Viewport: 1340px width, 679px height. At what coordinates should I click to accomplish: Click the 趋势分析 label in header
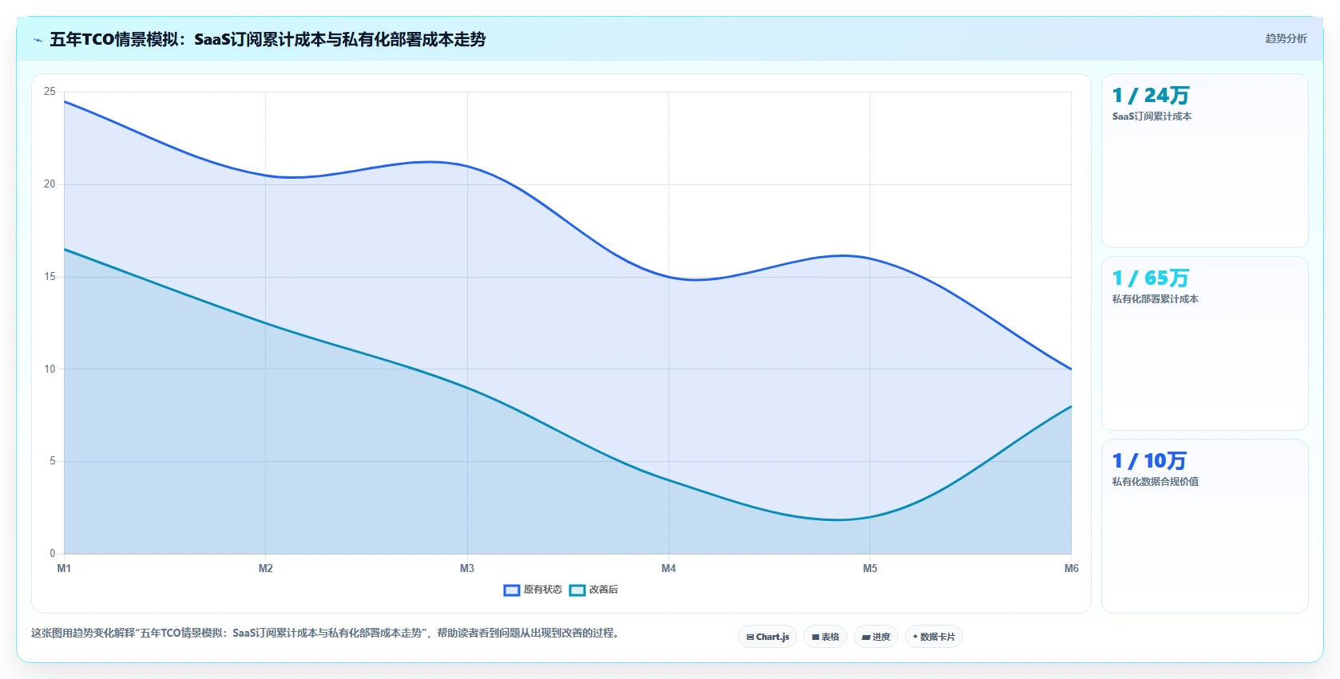(1286, 38)
